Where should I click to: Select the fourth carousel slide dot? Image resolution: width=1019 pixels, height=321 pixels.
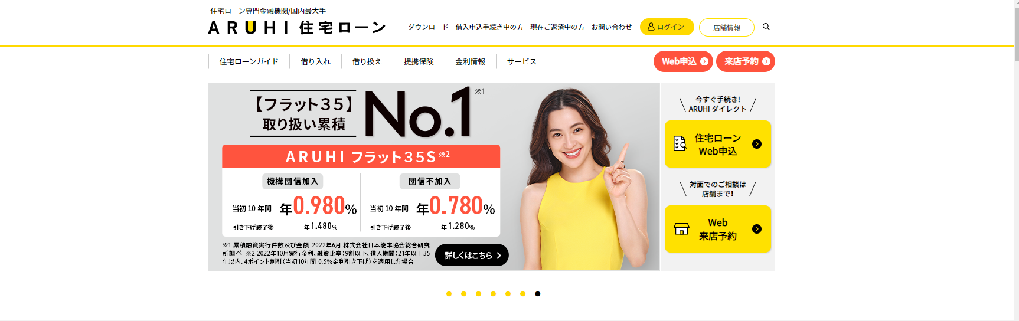[493, 294]
